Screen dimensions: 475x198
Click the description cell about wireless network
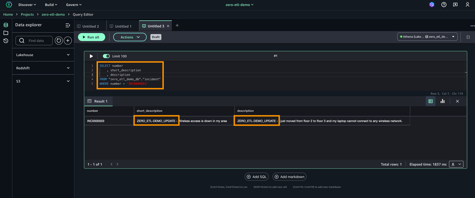(x=322, y=121)
